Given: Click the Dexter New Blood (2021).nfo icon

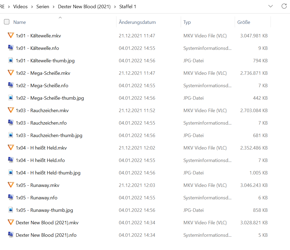Looking at the screenshot, I should 11,235.
